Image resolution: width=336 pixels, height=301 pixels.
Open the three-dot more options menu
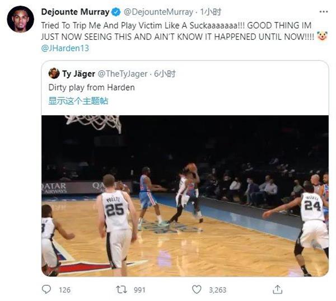324,12
